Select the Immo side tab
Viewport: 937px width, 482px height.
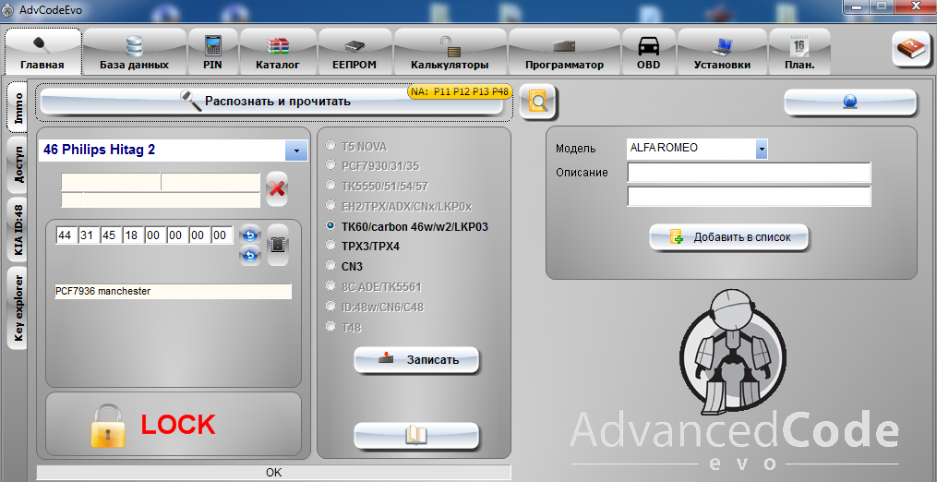click(18, 108)
